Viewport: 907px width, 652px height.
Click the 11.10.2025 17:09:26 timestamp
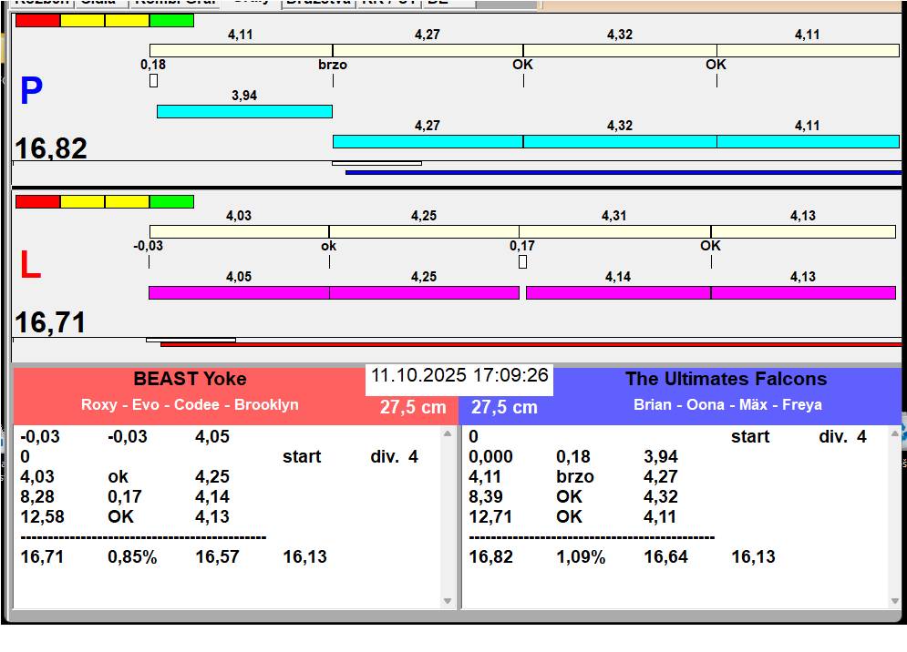[459, 376]
